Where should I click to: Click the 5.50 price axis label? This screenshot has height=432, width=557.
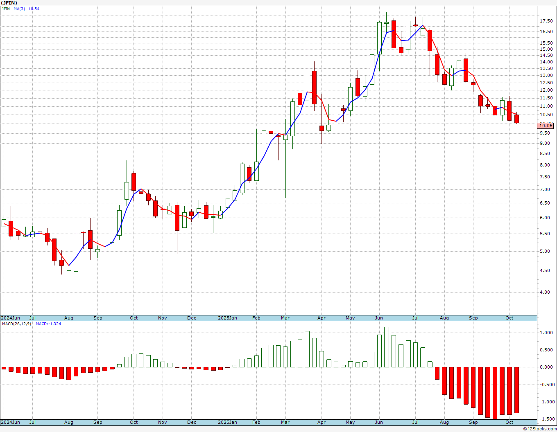(x=545, y=234)
